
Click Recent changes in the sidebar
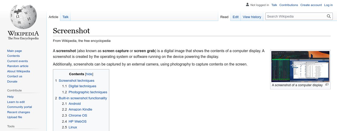[18, 112]
